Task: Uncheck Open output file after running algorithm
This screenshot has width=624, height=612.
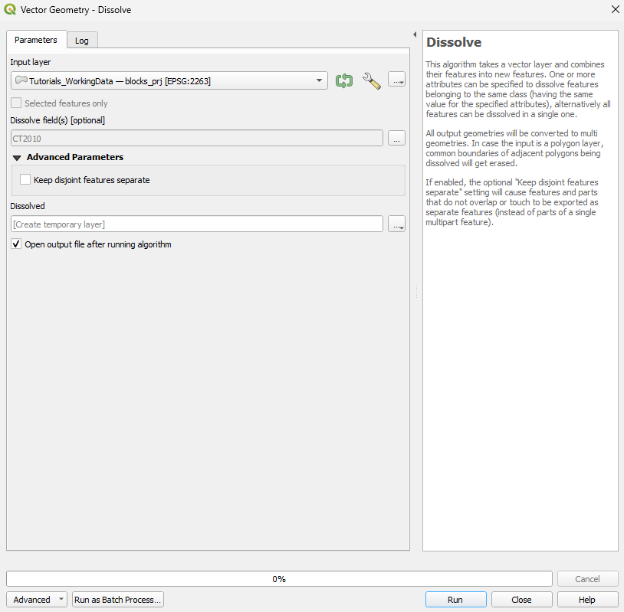Action: [16, 244]
